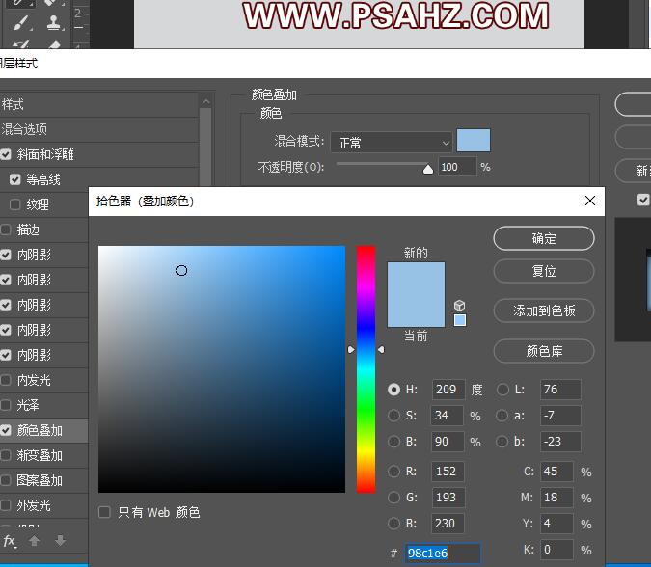Enable the 描边 effect checkbox
The height and width of the screenshot is (567, 651).
click(6, 229)
